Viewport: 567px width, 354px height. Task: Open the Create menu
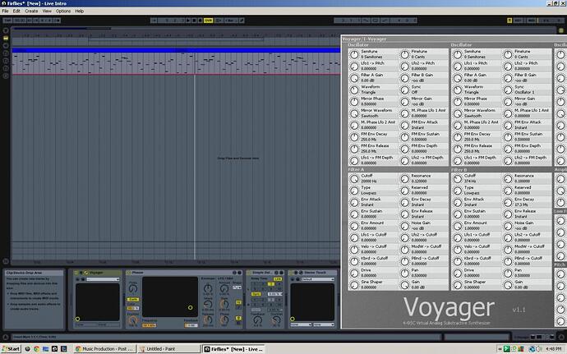[31, 11]
